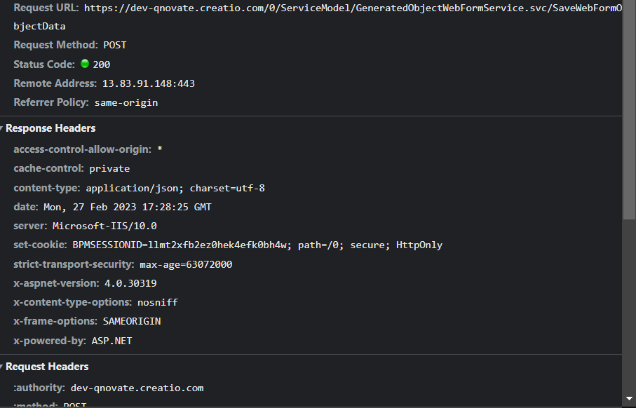Collapse the Request Headers section
The image size is (636, 408).
[44, 367]
